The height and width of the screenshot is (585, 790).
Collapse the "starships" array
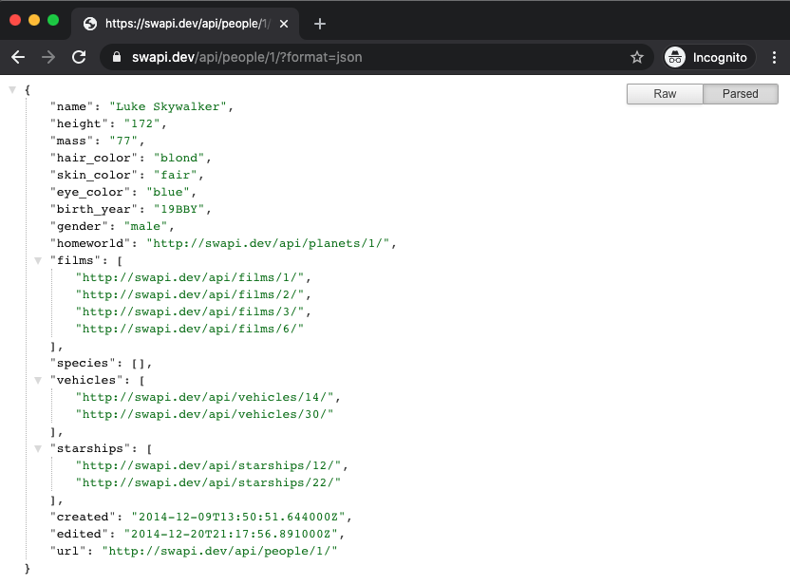(x=37, y=448)
